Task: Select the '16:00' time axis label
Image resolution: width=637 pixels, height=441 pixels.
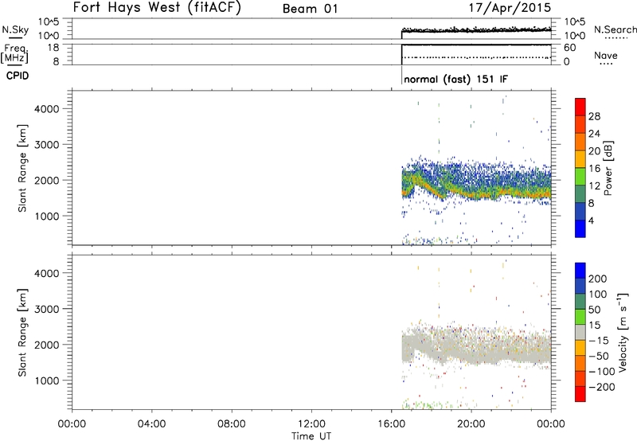Action: click(x=391, y=424)
